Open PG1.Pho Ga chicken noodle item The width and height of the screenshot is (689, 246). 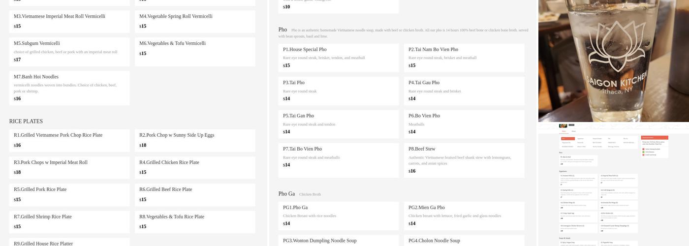tap(338, 215)
